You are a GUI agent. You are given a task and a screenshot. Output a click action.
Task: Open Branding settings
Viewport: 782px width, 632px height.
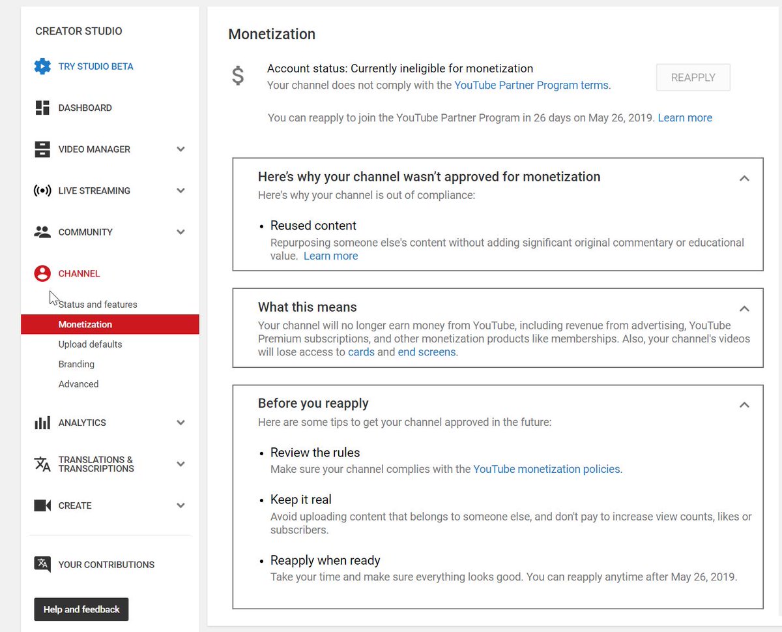coord(76,364)
